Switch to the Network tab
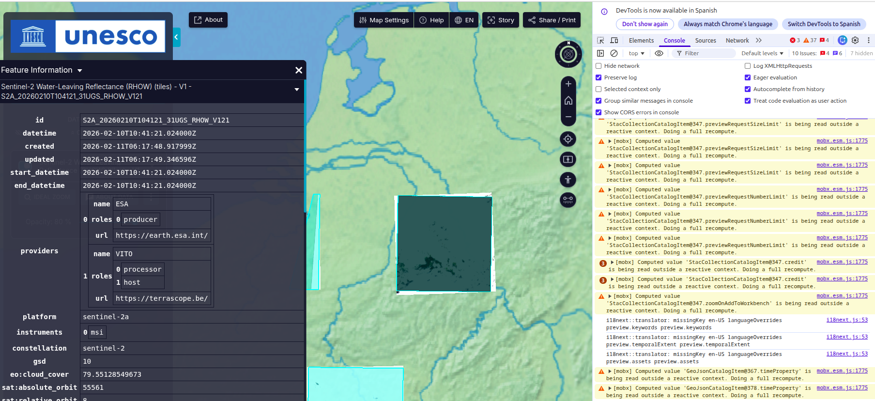Screen dimensions: 875x401 coord(737,41)
